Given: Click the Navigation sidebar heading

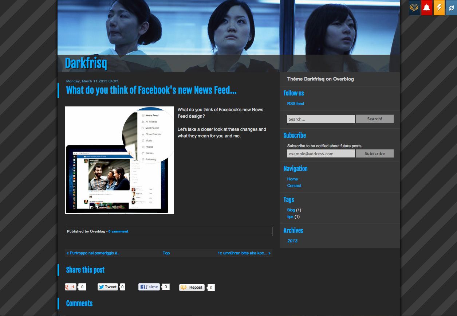Looking at the screenshot, I should pos(295,169).
